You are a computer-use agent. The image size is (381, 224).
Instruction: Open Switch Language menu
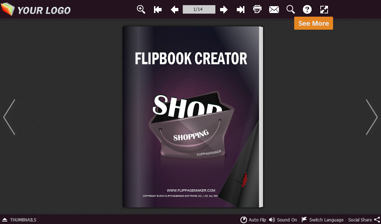[323, 220]
